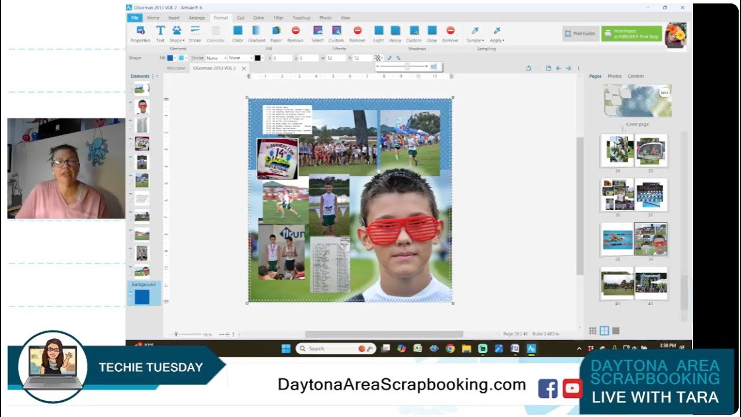Switch to the Insert ribbon tab
This screenshot has width=741, height=417.
174,18
